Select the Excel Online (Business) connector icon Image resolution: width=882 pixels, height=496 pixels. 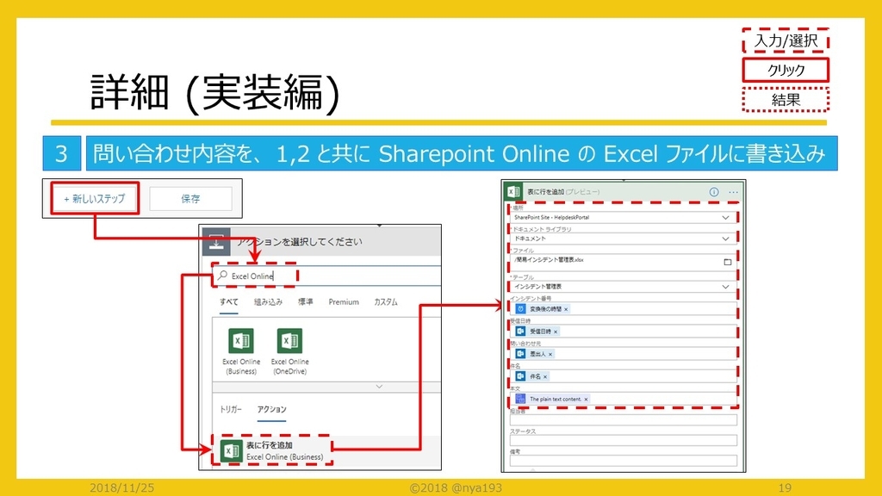(241, 341)
